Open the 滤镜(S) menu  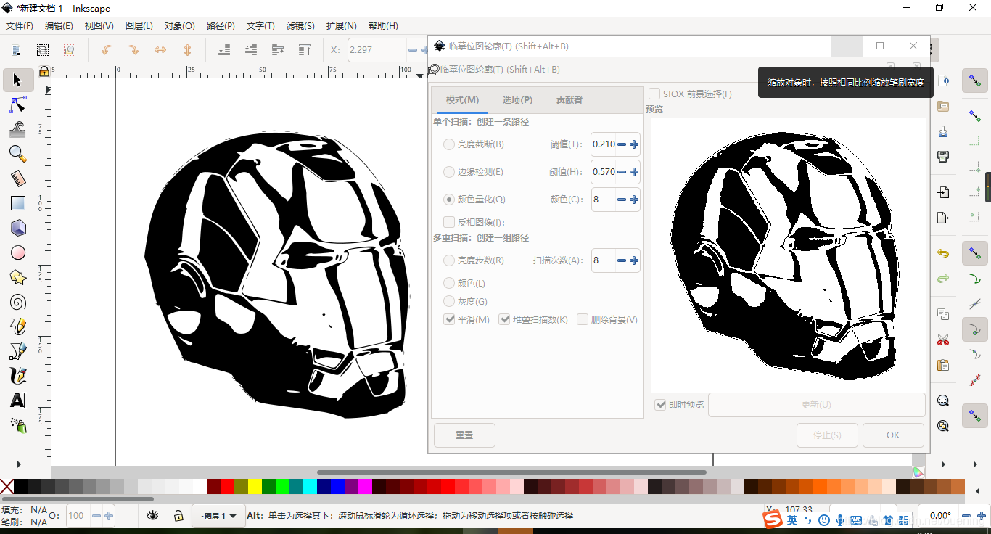click(300, 25)
